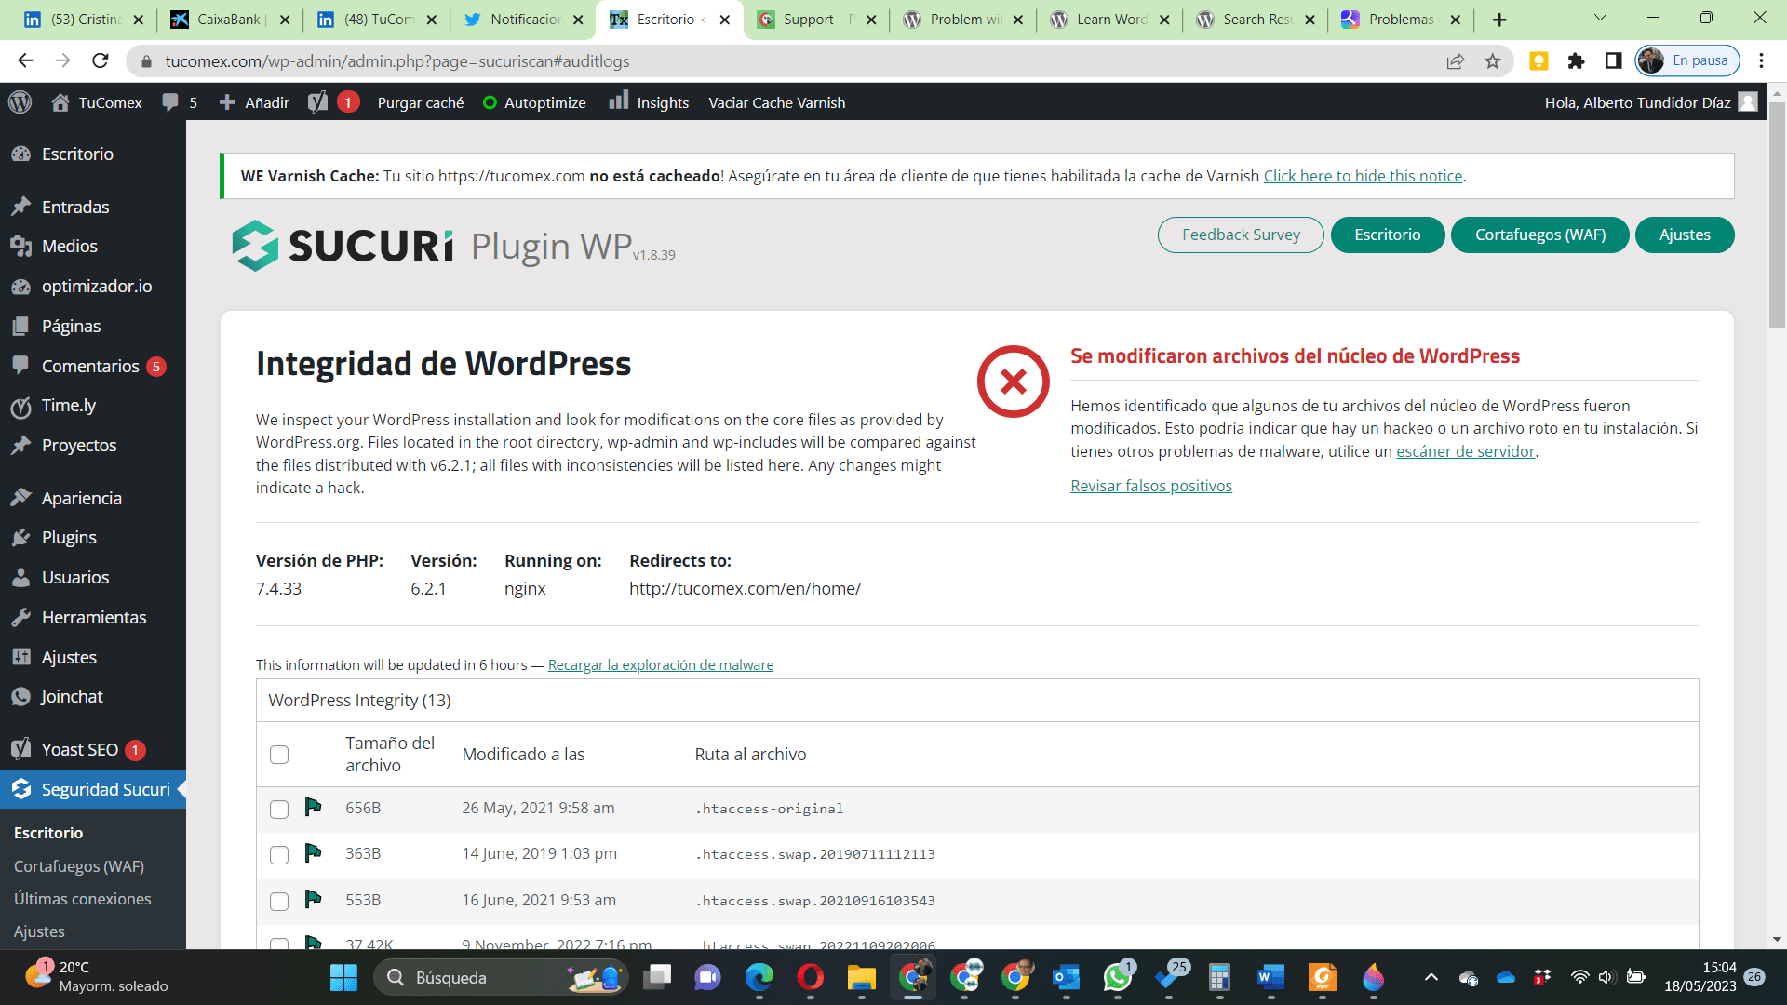Open WhatsApp from the taskbar
Image resolution: width=1787 pixels, height=1005 pixels.
coord(1117,977)
